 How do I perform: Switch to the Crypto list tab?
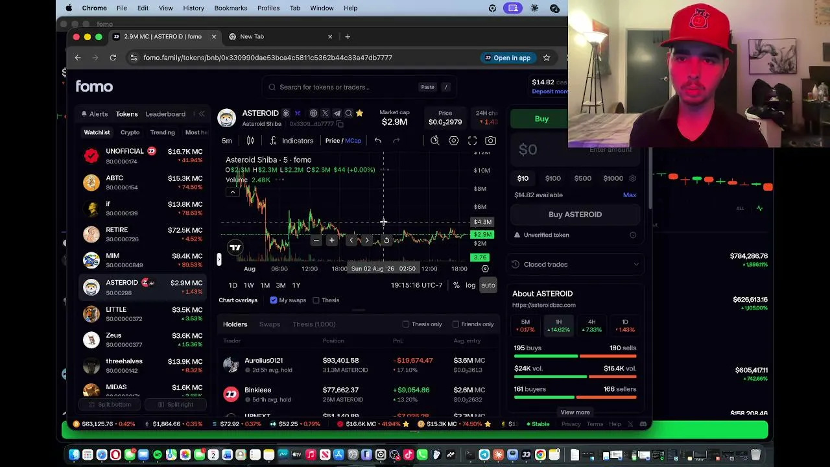130,132
